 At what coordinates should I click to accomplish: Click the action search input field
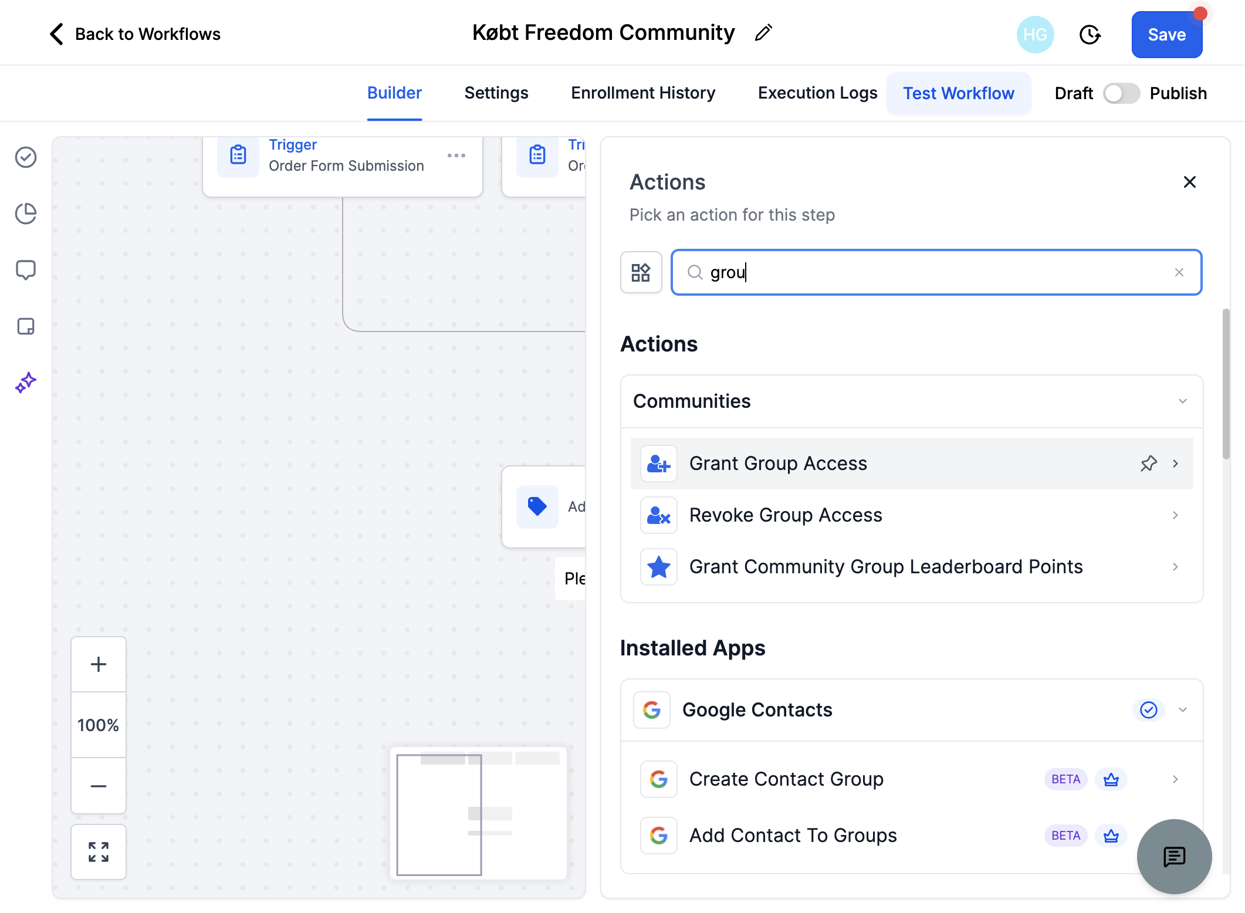(936, 272)
